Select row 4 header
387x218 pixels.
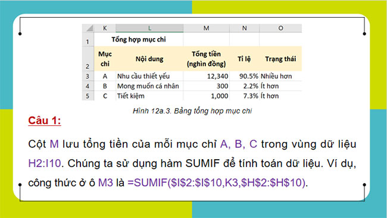pos(88,86)
